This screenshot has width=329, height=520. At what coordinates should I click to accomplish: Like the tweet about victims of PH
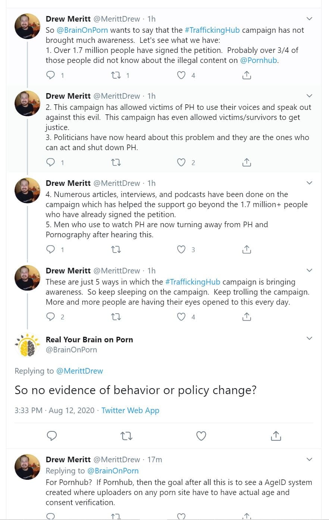[x=181, y=162]
